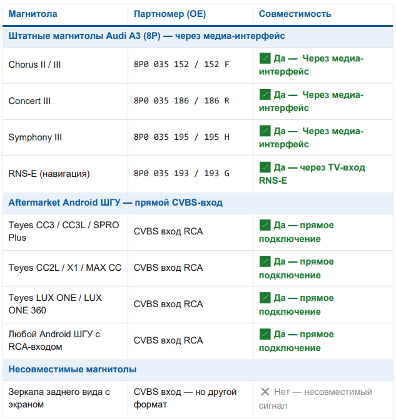
Task: Click 'Да — Через медиа-интерфейс' text in Chorus row
Action: coord(312,65)
